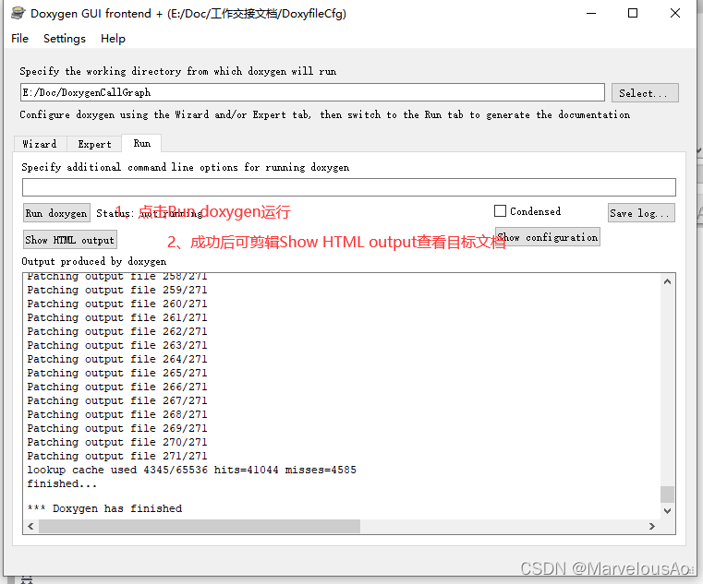Open the Settings menu
This screenshot has height=584, width=703.
click(x=65, y=39)
